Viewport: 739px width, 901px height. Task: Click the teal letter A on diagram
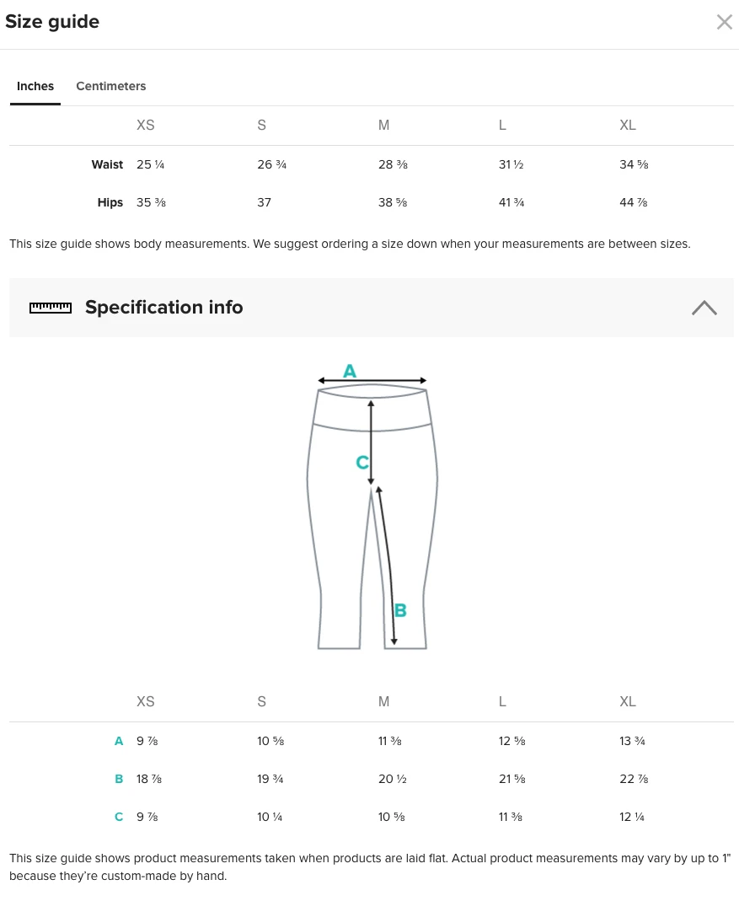(x=350, y=371)
